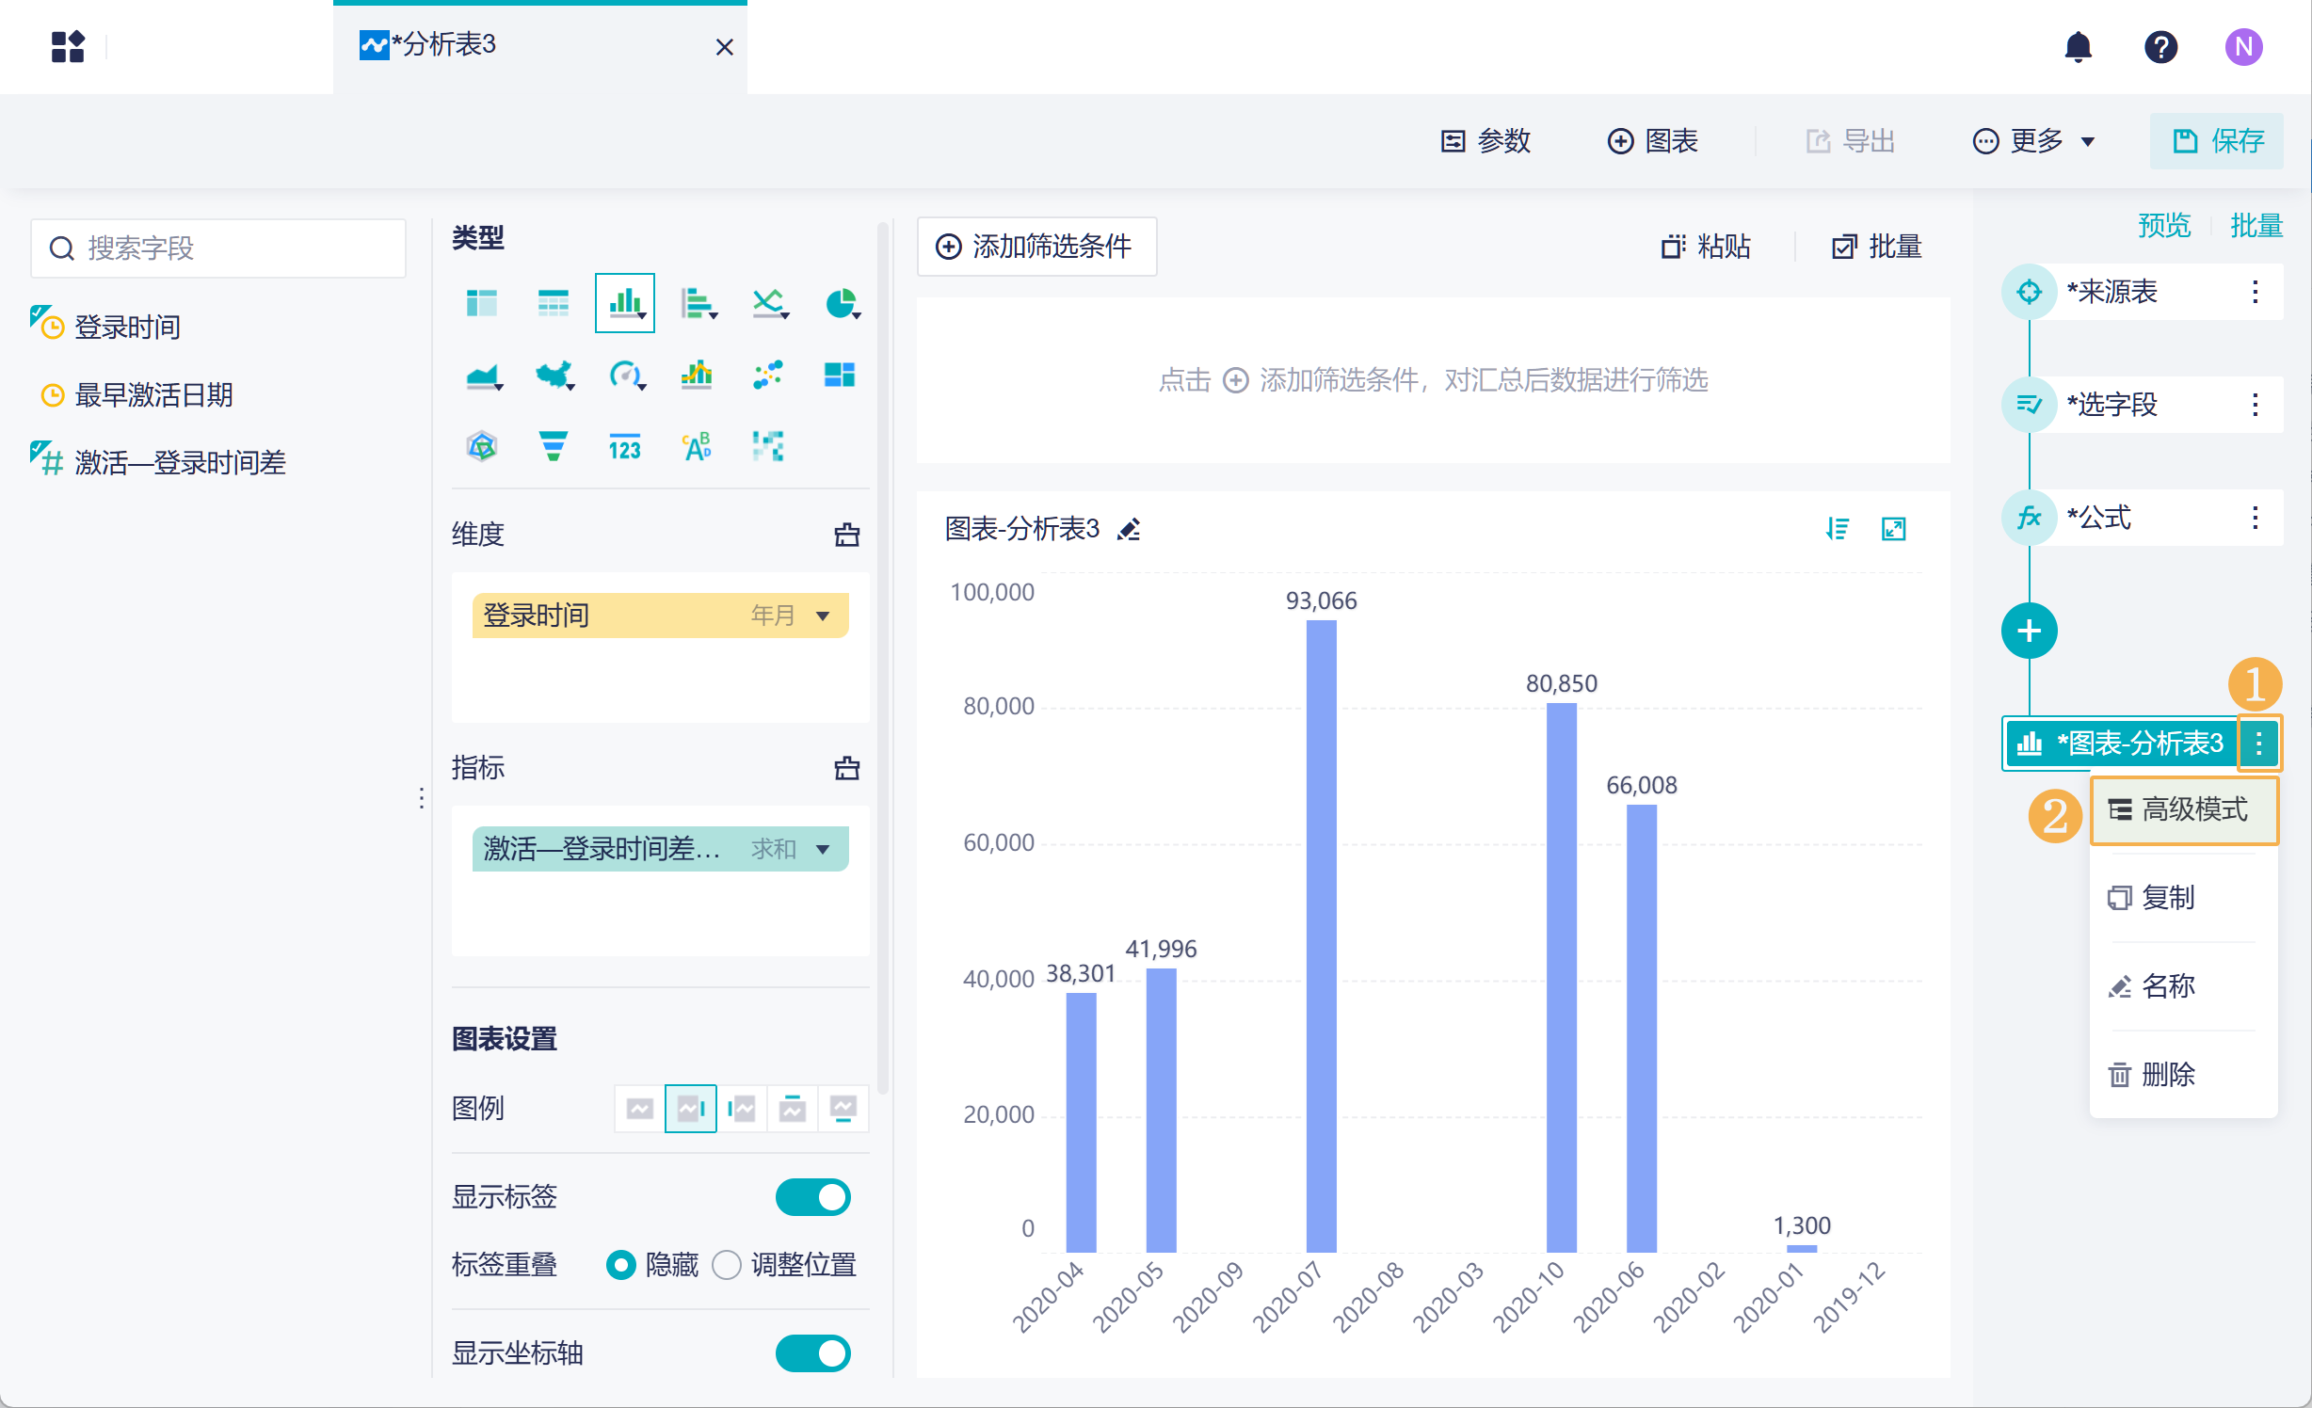
Task: Expand the 更多 dropdown menu
Action: tap(2034, 141)
